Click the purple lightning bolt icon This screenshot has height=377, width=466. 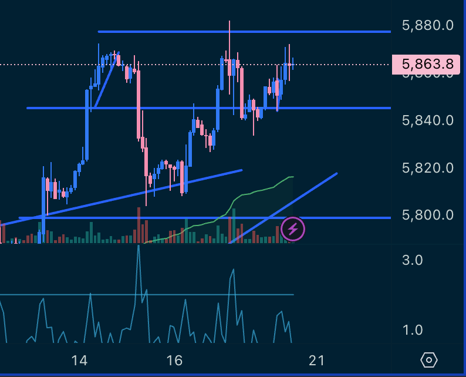[x=292, y=229]
